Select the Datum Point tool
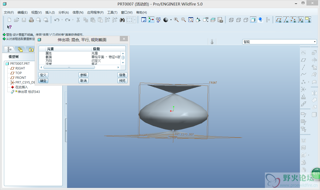This screenshot has width=320, height=190. point(303,82)
